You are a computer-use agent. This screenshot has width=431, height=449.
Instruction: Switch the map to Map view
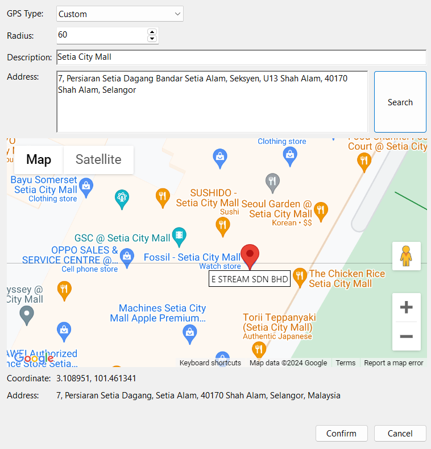[39, 159]
